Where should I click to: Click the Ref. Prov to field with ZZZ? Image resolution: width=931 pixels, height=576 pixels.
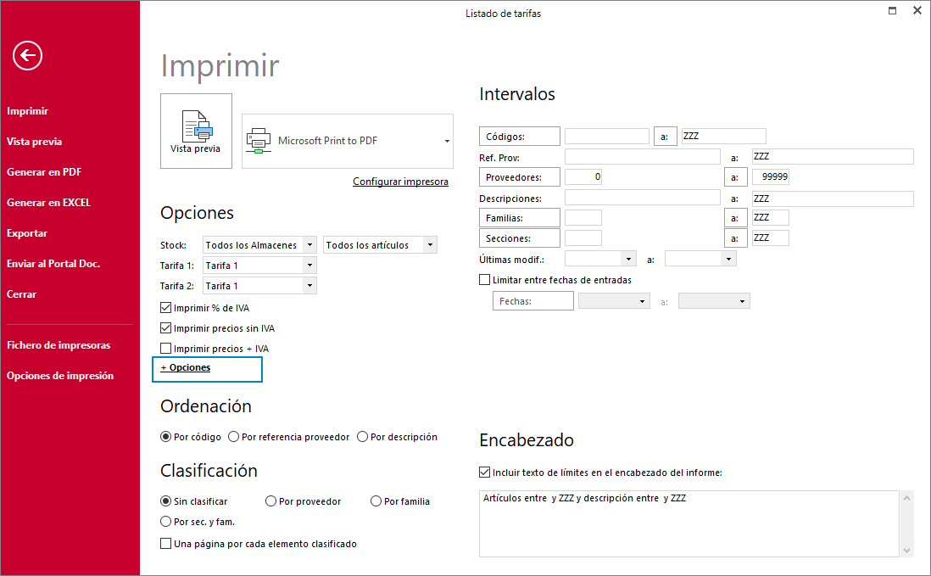point(833,157)
